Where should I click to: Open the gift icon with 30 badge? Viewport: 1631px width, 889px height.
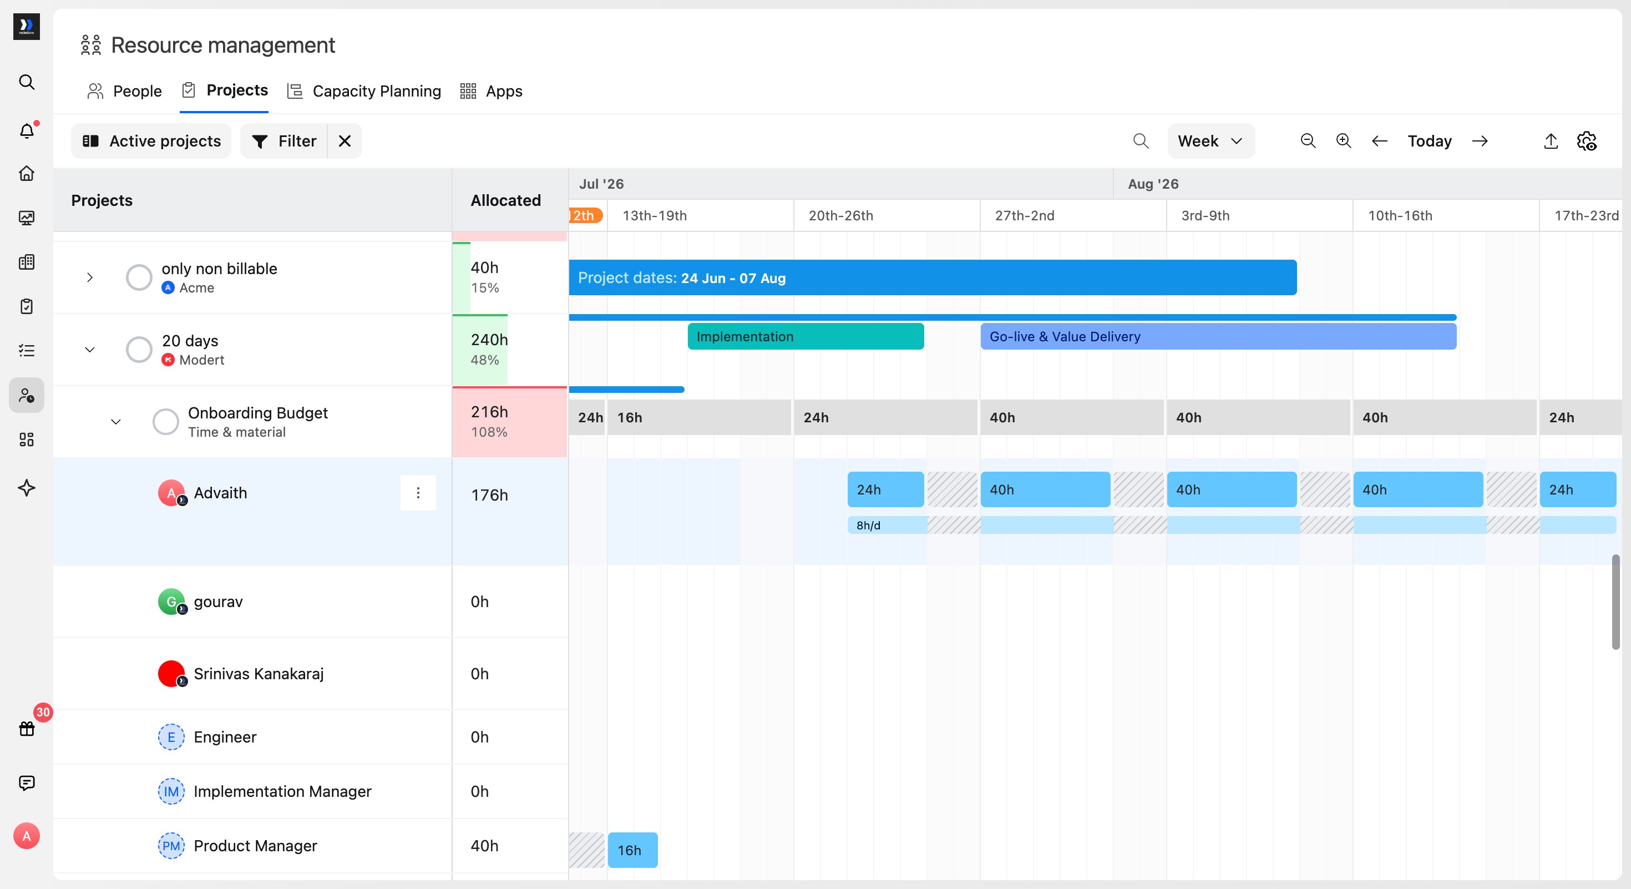[x=27, y=728]
